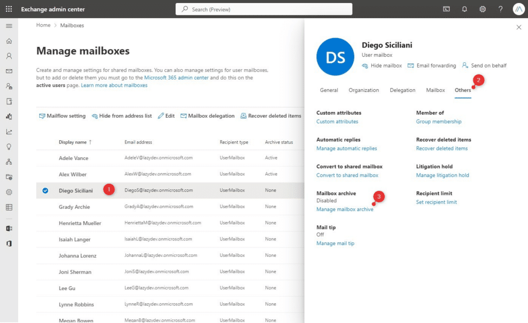Open the account profile avatar
This screenshot has width=528, height=323.
tap(519, 9)
